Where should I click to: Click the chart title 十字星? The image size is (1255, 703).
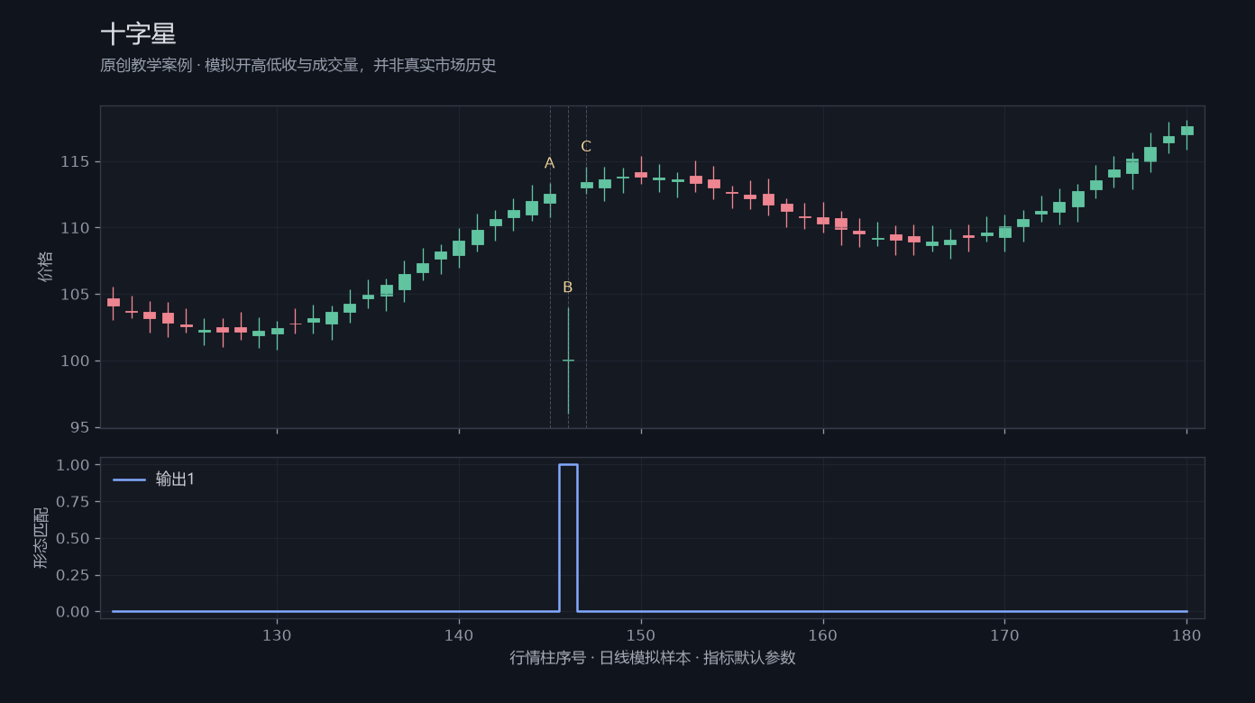[x=138, y=34]
